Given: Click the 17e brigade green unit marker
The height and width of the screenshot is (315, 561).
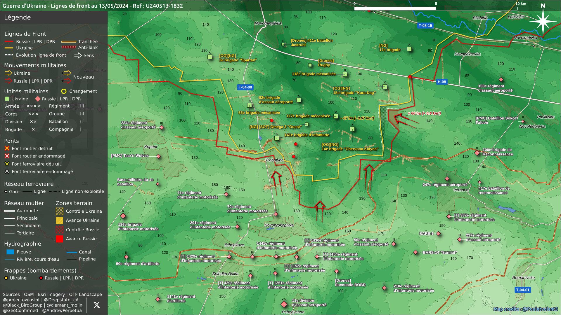Looking at the screenshot, I should [x=409, y=49].
